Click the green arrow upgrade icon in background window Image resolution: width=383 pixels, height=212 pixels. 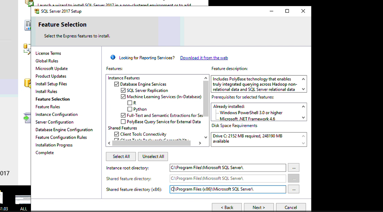click(27, 118)
